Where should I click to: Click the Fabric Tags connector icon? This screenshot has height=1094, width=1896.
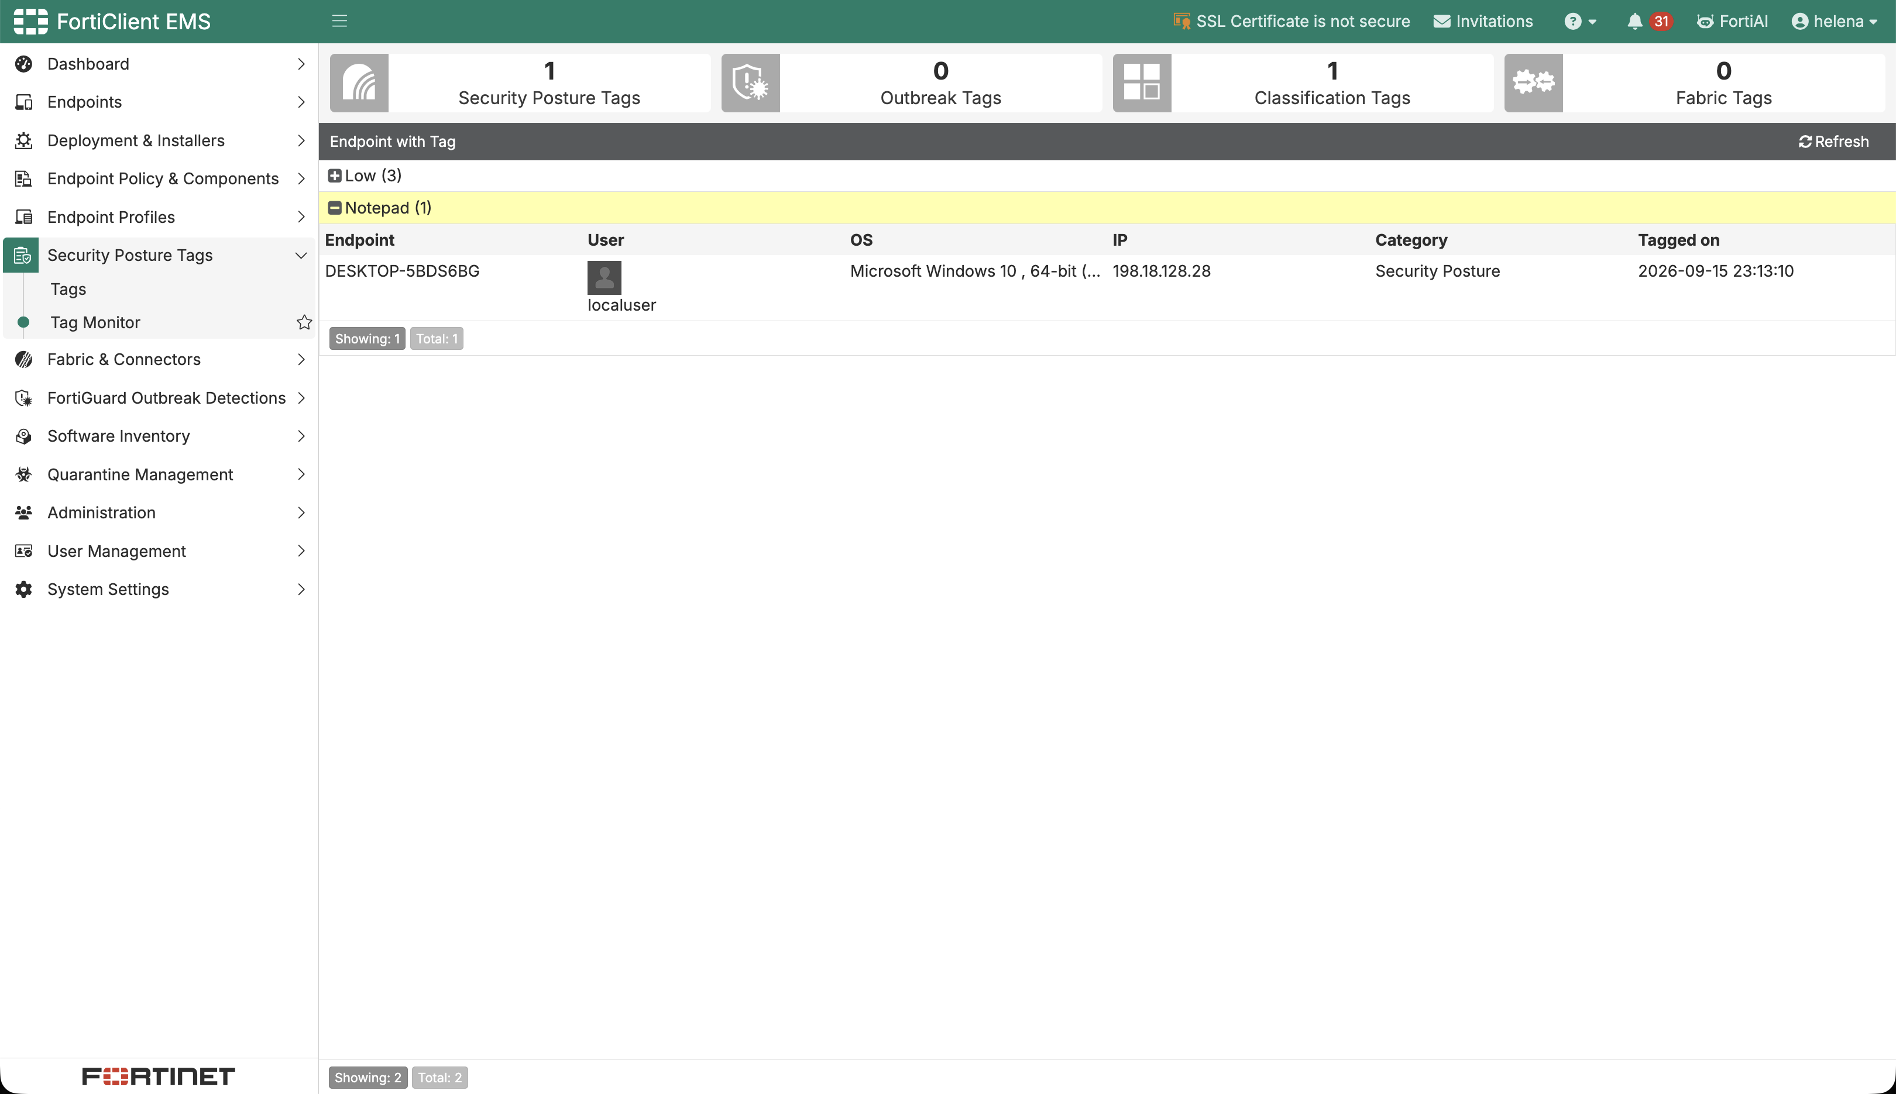1534,82
